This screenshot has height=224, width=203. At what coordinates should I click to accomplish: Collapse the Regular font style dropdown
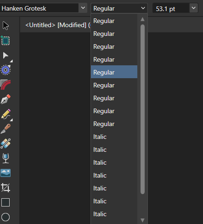(143, 8)
